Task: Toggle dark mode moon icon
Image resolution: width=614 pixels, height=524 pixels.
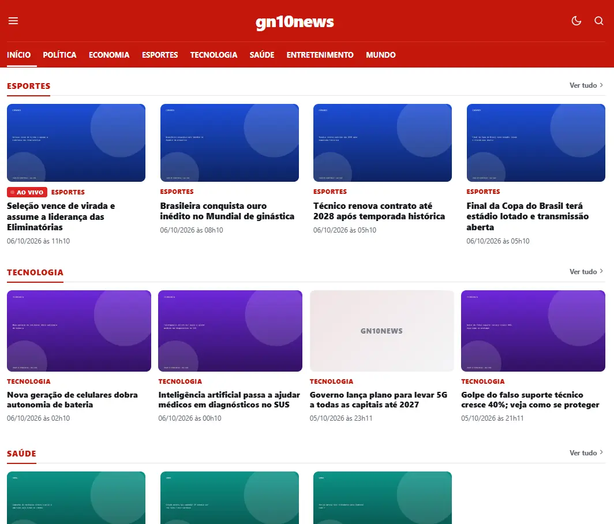Action: (x=576, y=21)
